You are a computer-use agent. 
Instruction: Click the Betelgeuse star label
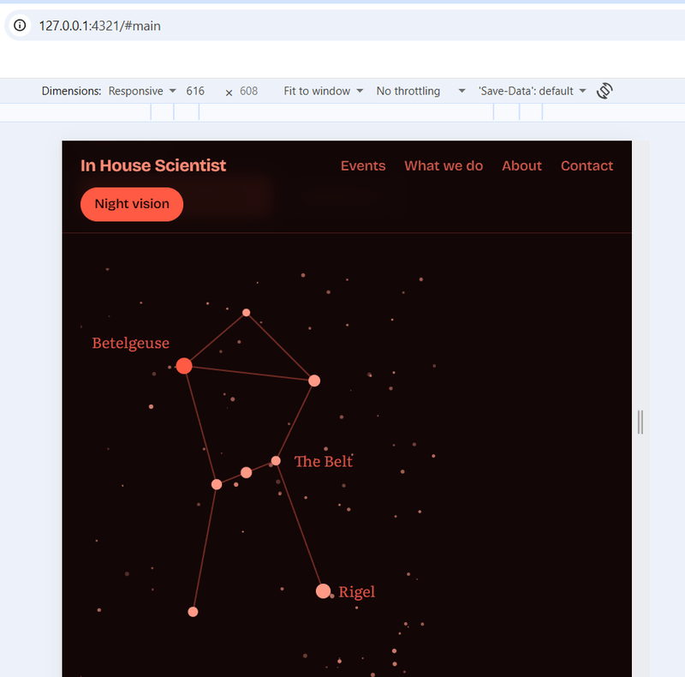(131, 344)
